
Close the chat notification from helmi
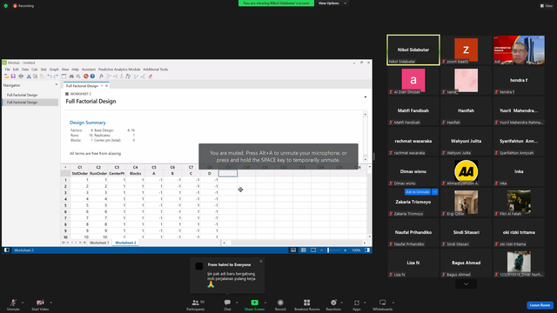click(261, 261)
